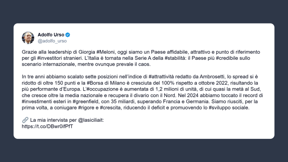The width and height of the screenshot is (288, 162).
Task: Click the link chain emoji icon
Action: [25, 120]
